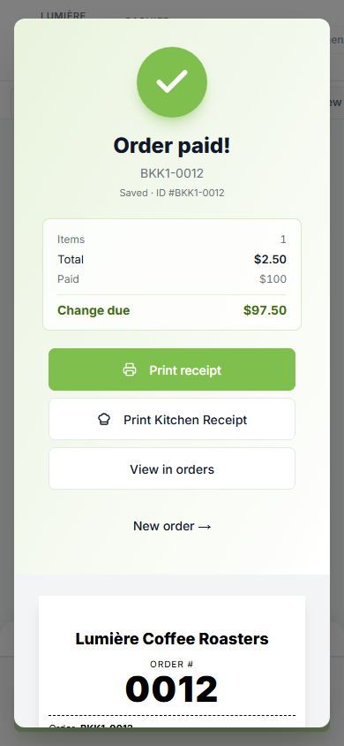Click the Lumière Coffee Roasters receipt title

[172, 638]
